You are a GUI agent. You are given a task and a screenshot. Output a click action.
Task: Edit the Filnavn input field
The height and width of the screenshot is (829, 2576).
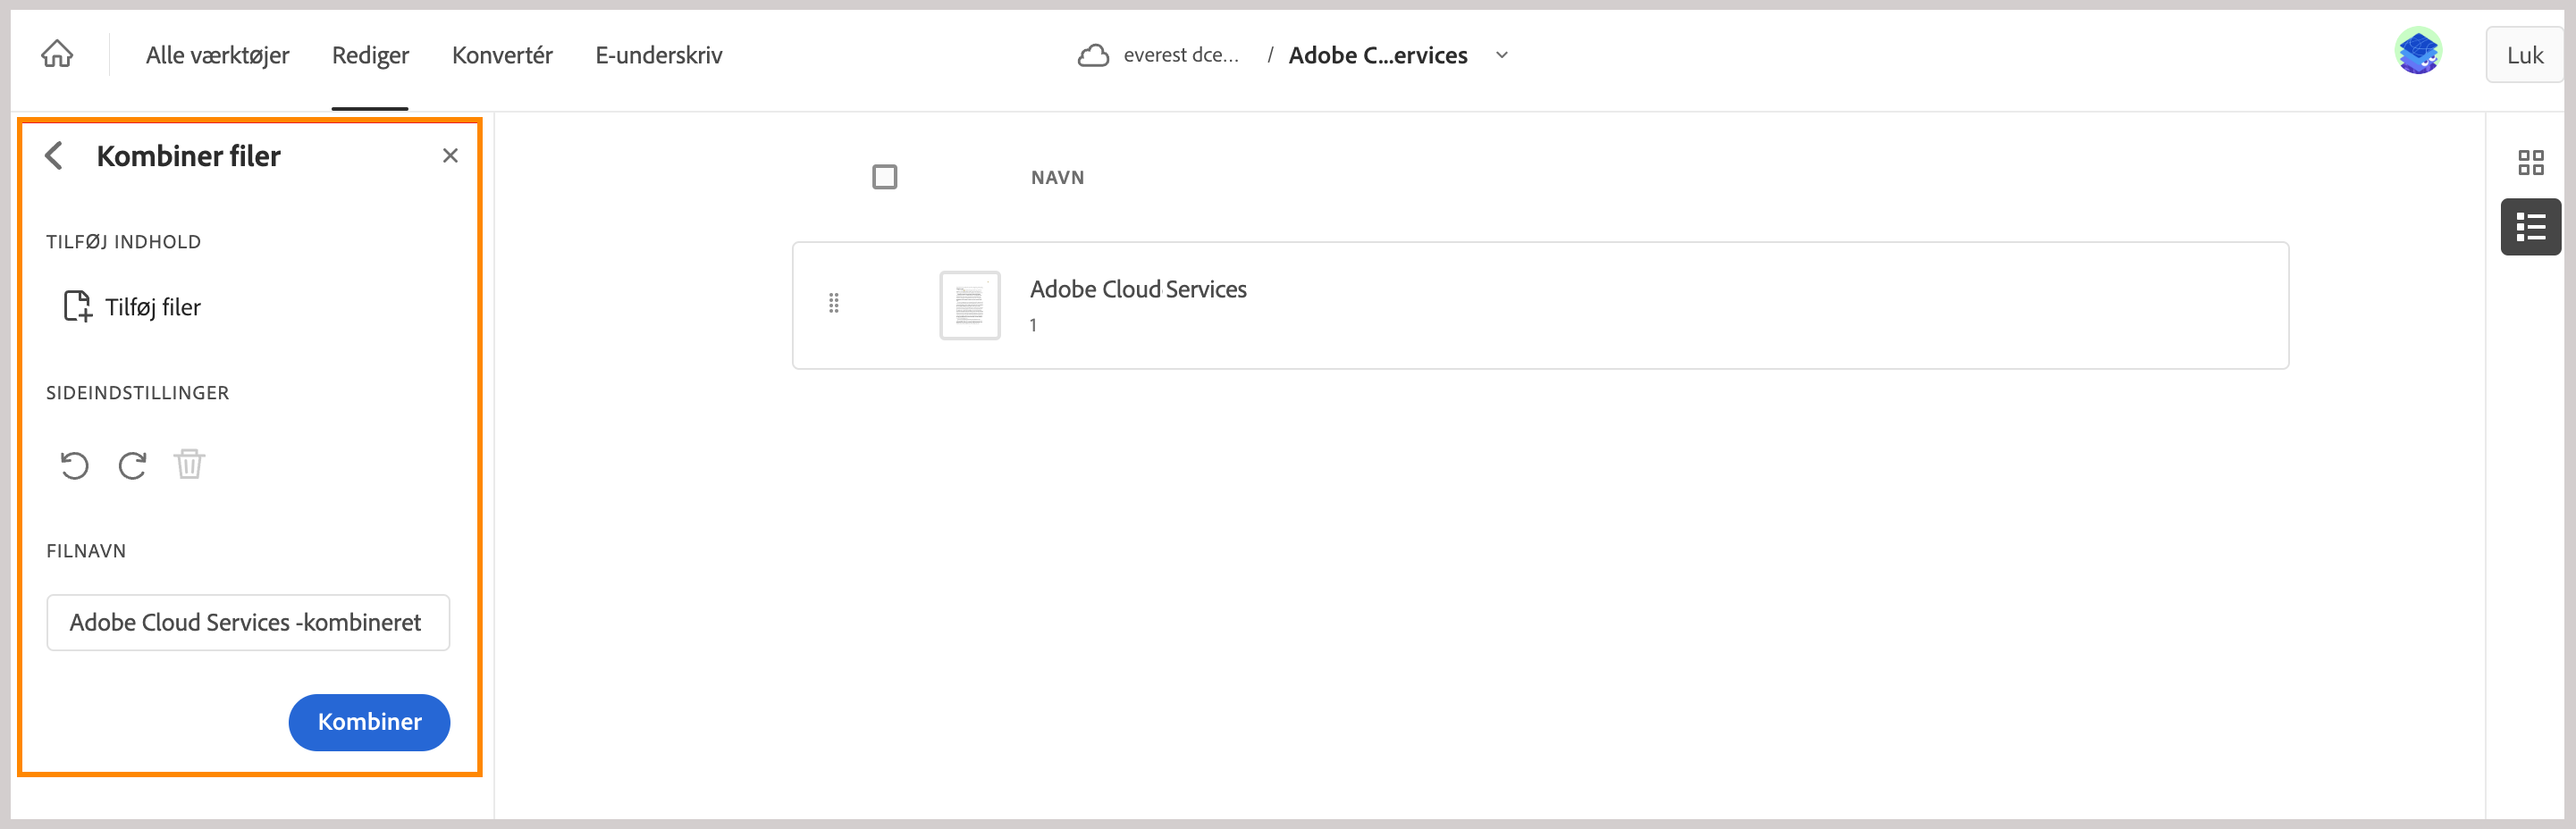(x=248, y=622)
